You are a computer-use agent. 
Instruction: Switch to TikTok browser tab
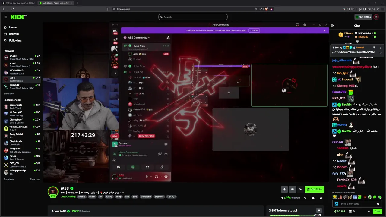18,3
